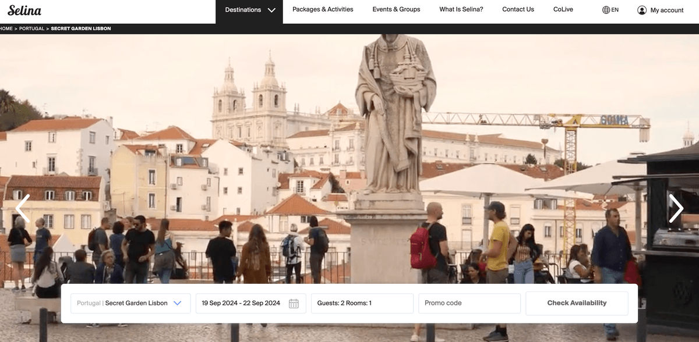Open the Contact Us page
This screenshot has width=699, height=342.
[518, 9]
